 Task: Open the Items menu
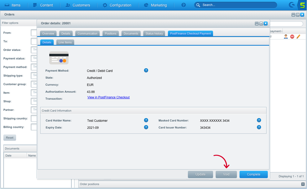(x=12, y=5)
